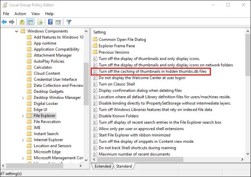251x177 pixels.
Task: Open the Help menu
Action: click(49, 13)
